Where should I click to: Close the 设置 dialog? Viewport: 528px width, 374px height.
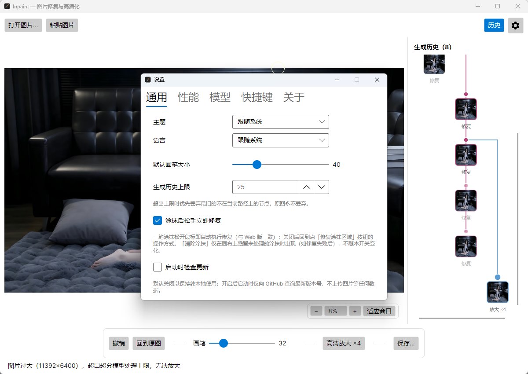tap(377, 80)
